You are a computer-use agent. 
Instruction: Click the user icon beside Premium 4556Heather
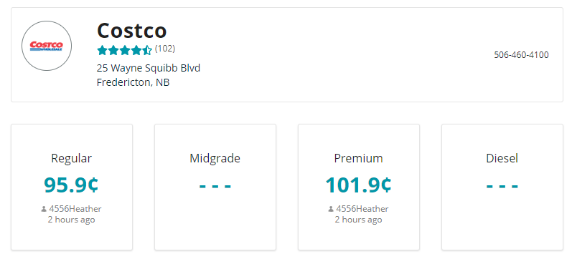click(x=331, y=209)
